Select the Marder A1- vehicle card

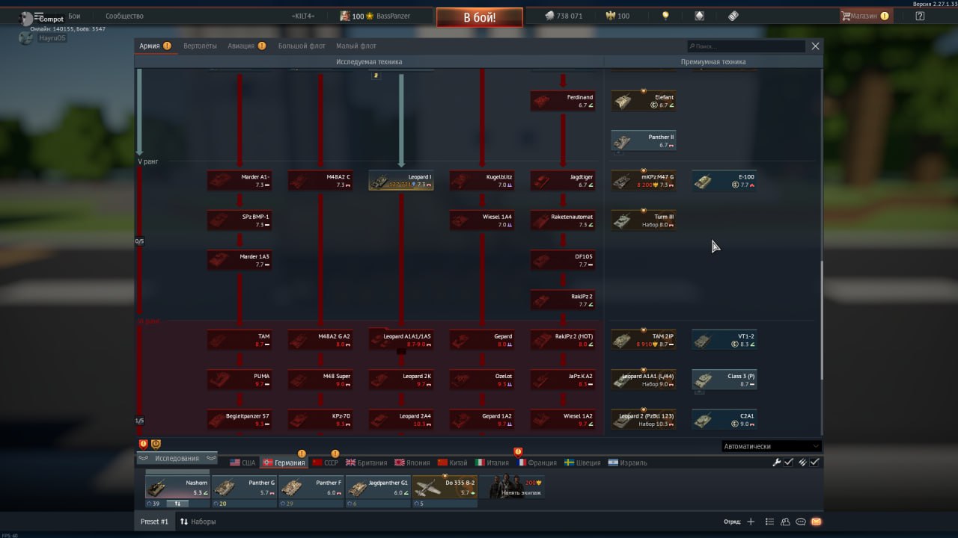click(239, 181)
